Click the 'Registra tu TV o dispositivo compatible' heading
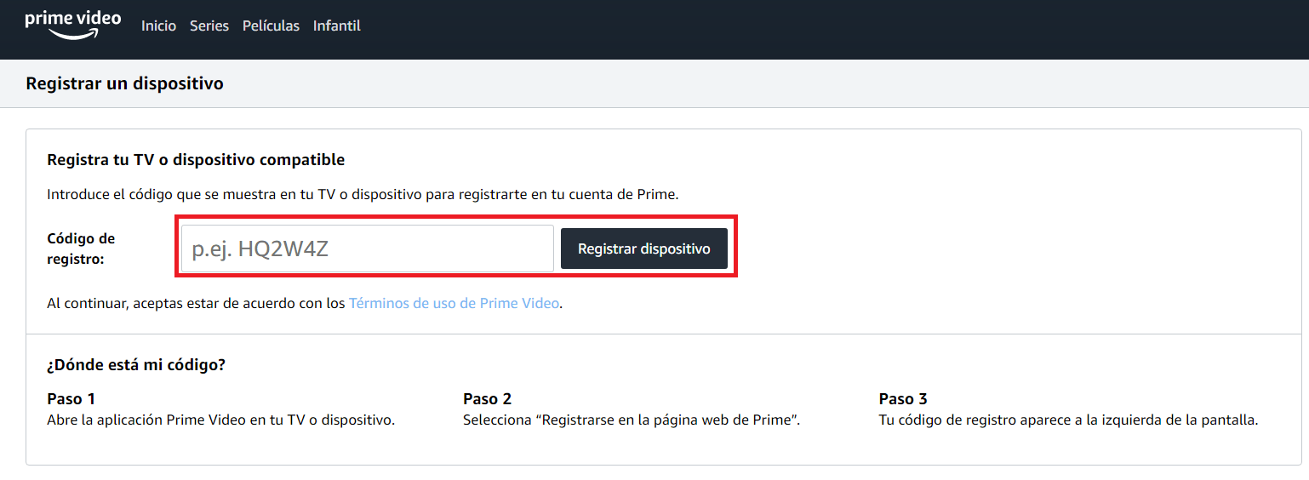Screen dimensions: 1309x480 point(196,160)
